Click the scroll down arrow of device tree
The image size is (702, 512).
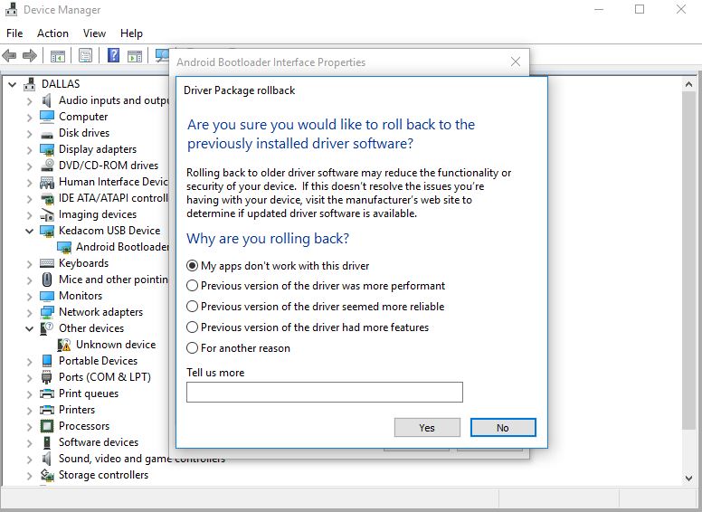click(x=692, y=477)
